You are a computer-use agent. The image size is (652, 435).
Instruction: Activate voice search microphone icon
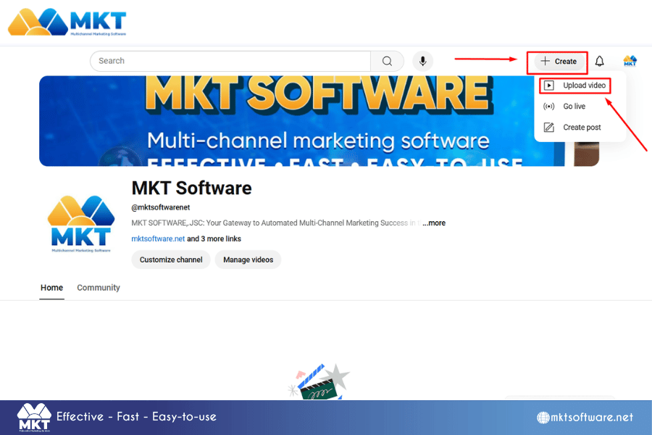422,61
